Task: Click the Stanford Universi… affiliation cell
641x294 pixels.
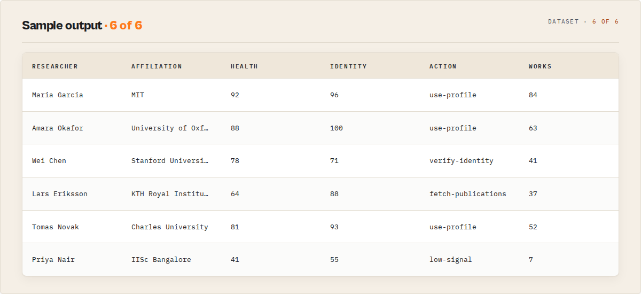Action: click(x=170, y=161)
